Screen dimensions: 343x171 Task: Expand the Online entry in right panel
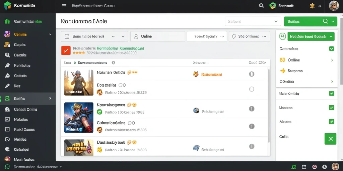tap(332, 60)
